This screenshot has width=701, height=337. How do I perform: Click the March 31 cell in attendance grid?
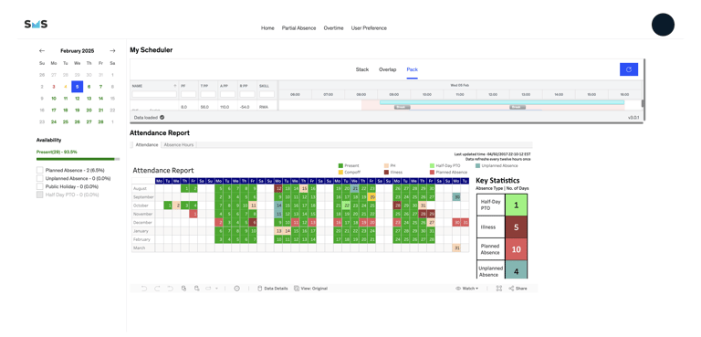(456, 247)
